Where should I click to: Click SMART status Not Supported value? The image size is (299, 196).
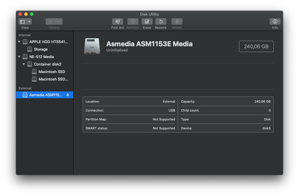point(164,128)
